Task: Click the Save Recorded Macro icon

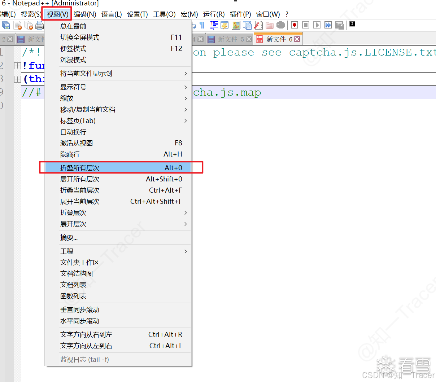Action: (339, 25)
